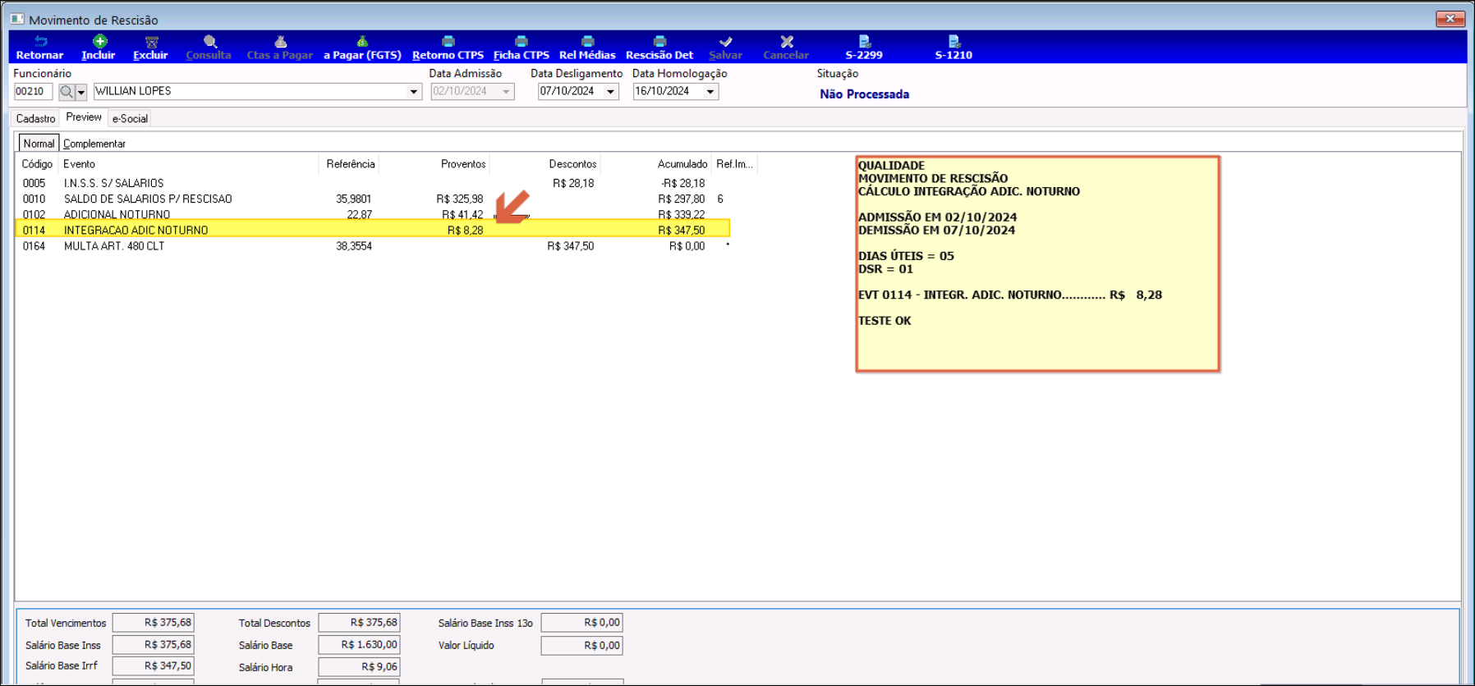Screen dimensions: 1475x686
Task: Click the Código column header
Action: click(x=37, y=164)
